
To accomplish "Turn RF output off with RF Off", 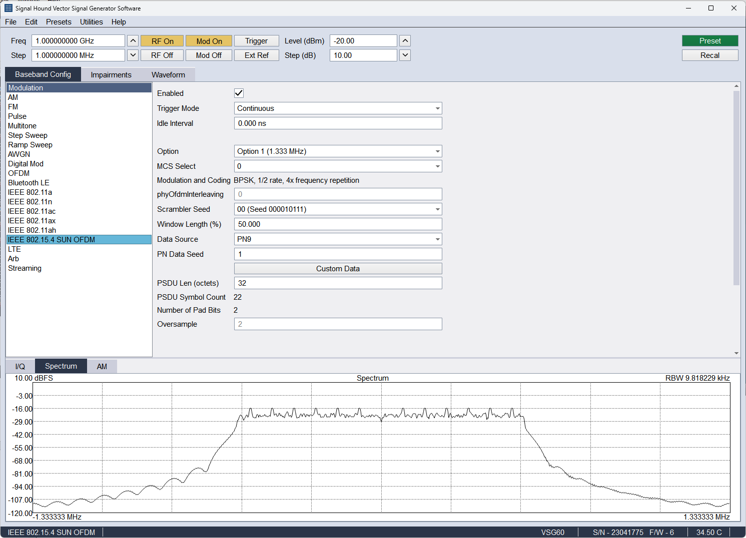I will pyautogui.click(x=162, y=55).
